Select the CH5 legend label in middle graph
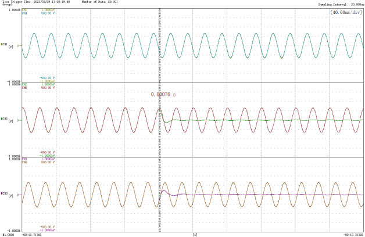 (24, 87)
